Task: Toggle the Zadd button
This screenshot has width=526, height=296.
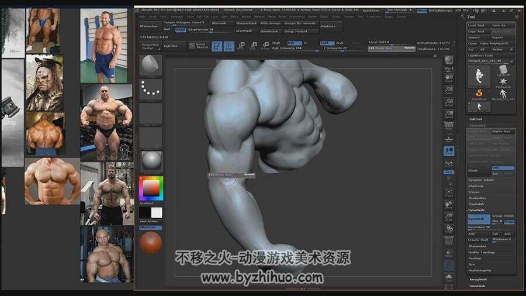Action: (327, 43)
